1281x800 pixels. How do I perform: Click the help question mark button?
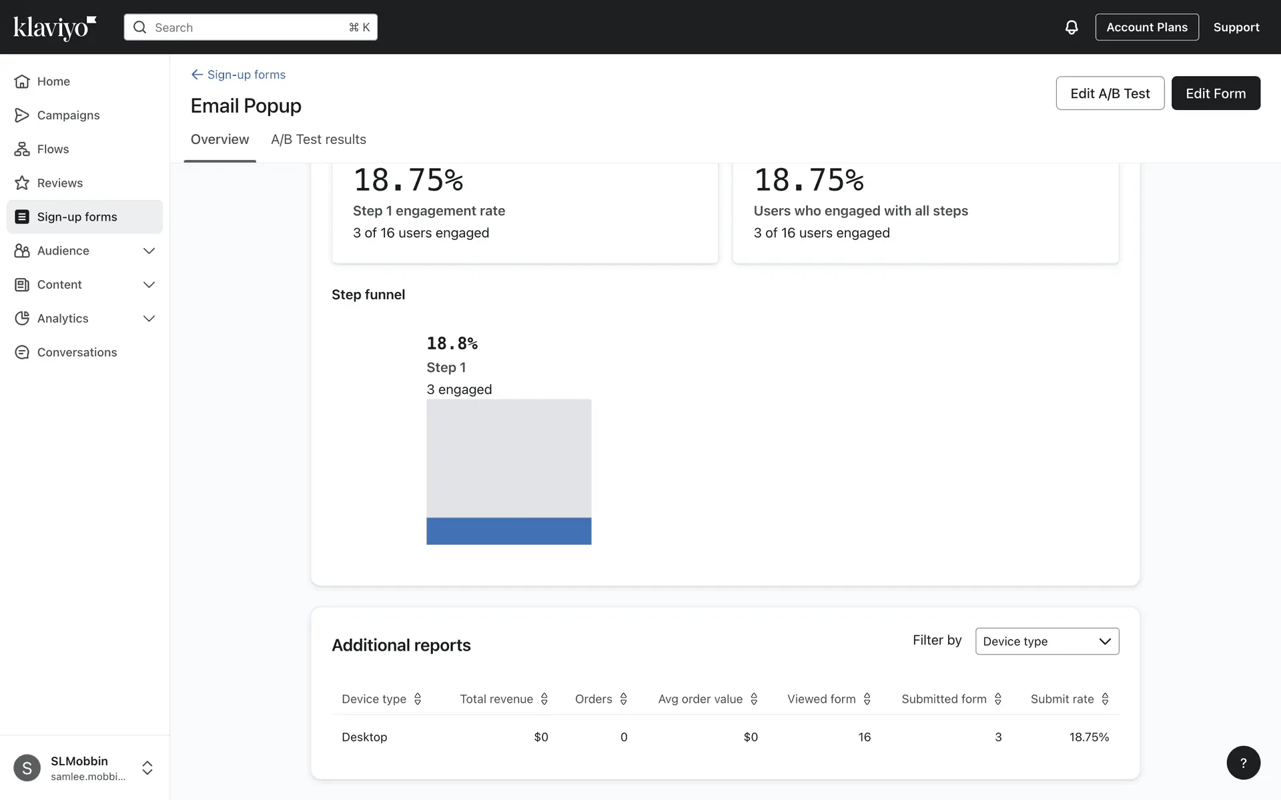[1243, 763]
